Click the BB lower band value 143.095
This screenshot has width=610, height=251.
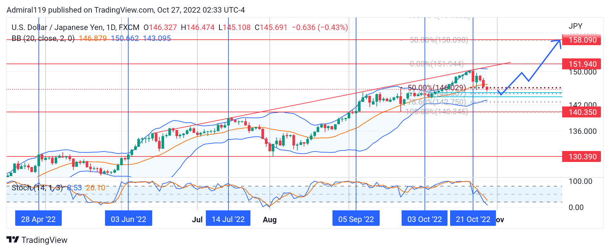(157, 38)
